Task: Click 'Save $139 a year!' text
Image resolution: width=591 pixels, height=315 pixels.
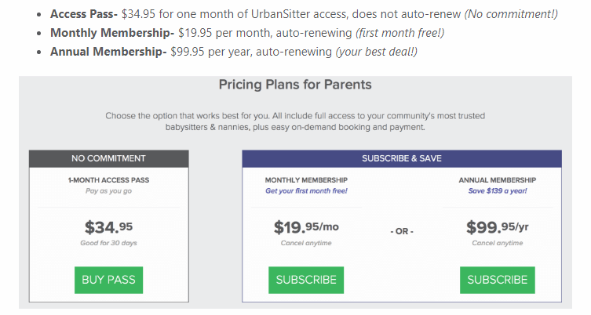Action: pyautogui.click(x=498, y=191)
